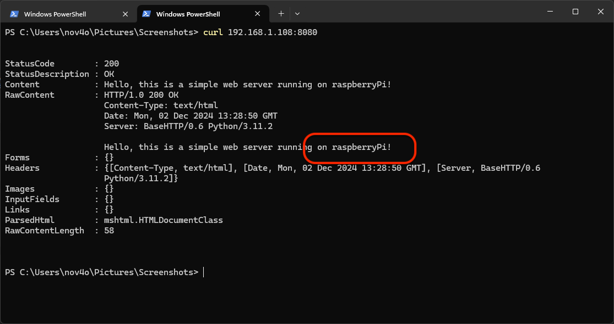Screen dimensions: 614x324
Task: Close the Windows Terminal window
Action: (601, 12)
